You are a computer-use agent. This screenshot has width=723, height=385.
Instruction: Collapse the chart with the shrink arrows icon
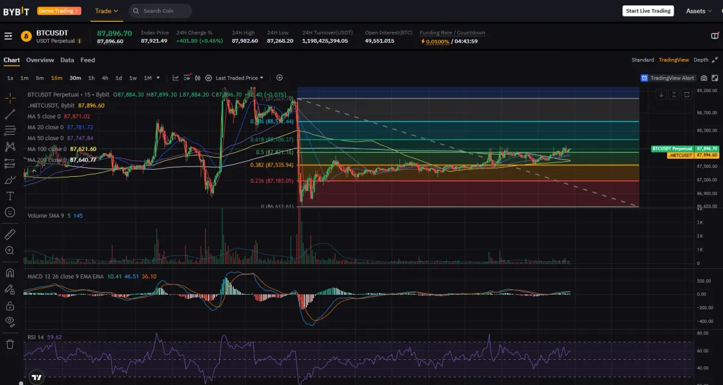[715, 60]
